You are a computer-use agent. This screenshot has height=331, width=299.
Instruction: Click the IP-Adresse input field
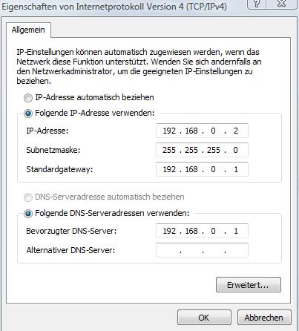point(202,131)
